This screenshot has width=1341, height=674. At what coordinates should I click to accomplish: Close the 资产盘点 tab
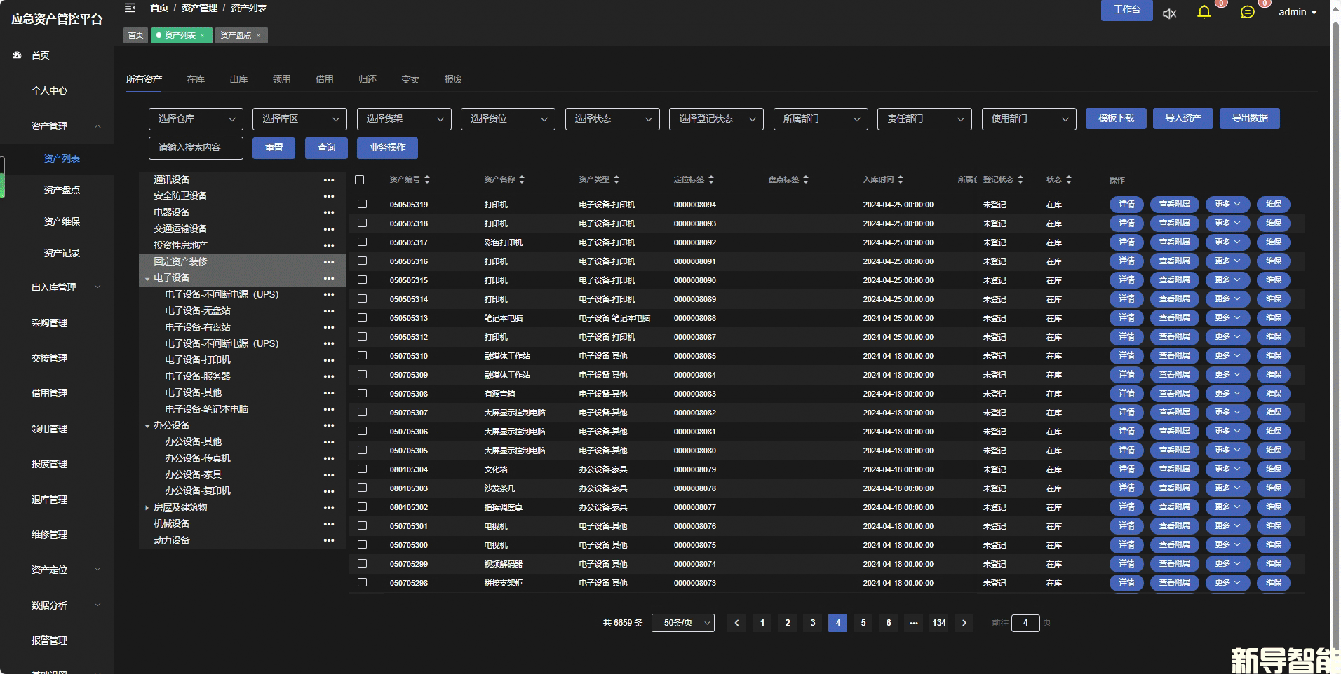(258, 36)
